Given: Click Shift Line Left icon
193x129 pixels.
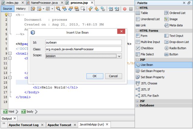Looking at the screenshot, I should coord(111,9).
